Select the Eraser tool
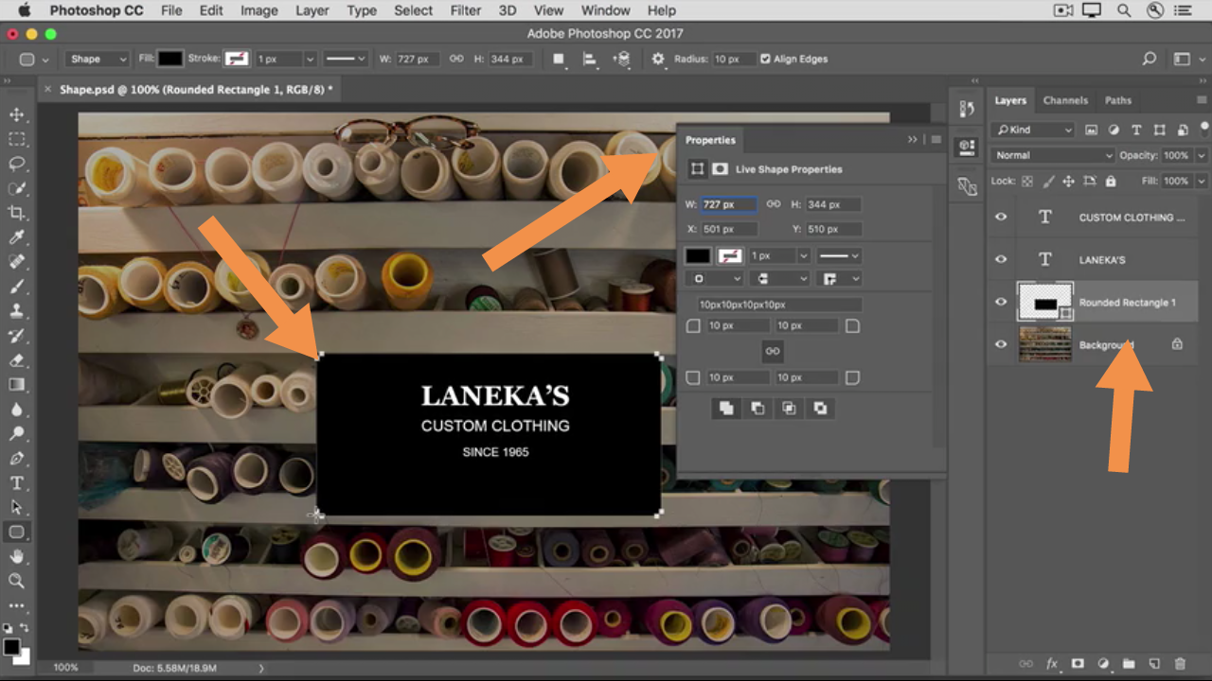 tap(16, 360)
